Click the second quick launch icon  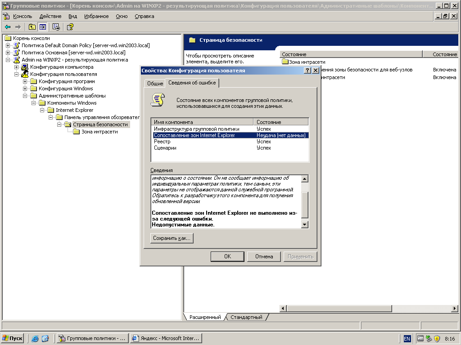pyautogui.click(x=45, y=338)
